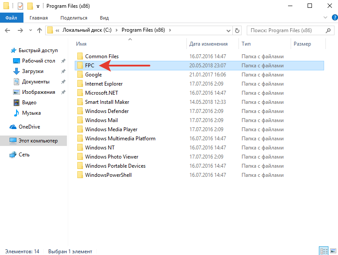Click the pin icon next to Загрузки
The image size is (338, 255).
[x=63, y=71]
